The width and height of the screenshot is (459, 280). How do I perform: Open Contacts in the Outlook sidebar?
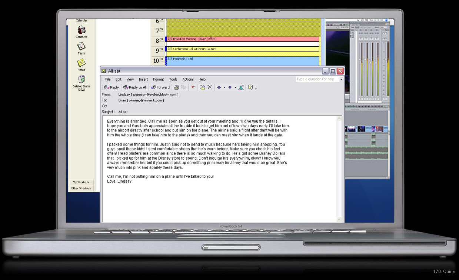point(82,32)
